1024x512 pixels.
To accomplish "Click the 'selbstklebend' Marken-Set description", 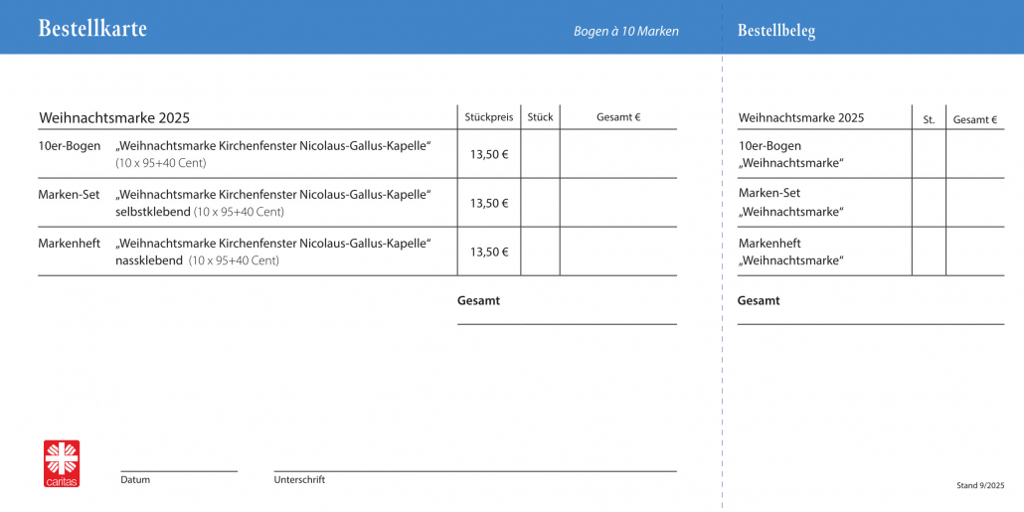I will coord(152,212).
